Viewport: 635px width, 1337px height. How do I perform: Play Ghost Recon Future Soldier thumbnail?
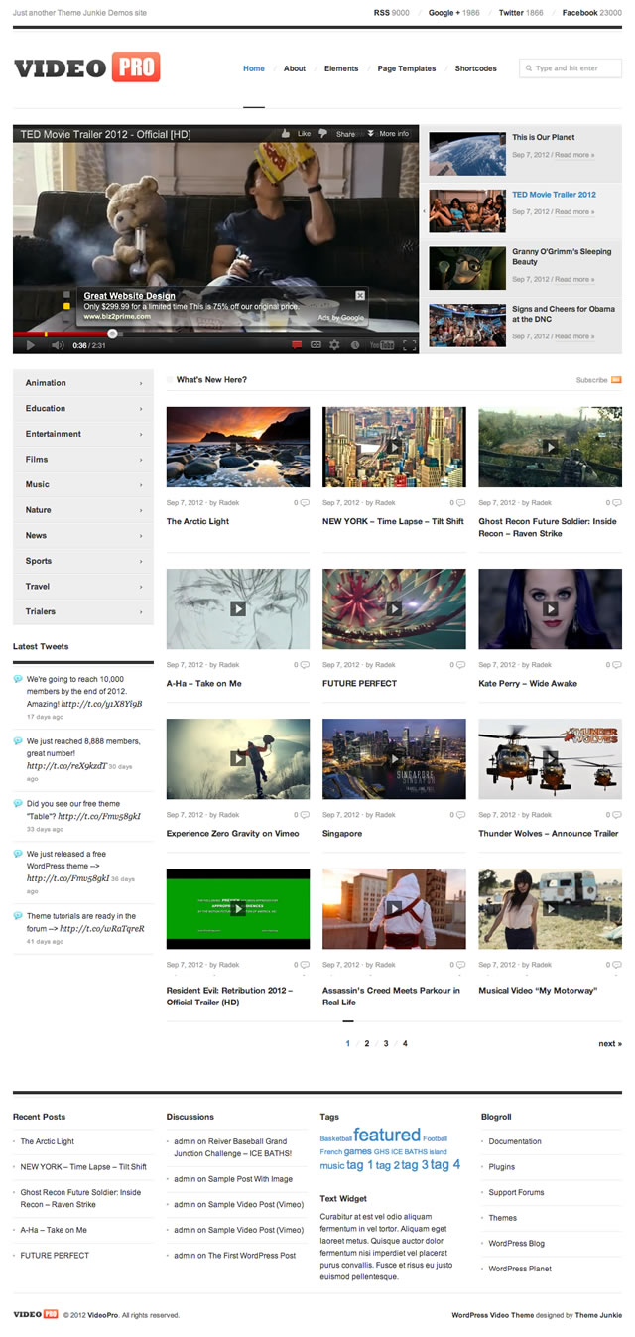[550, 447]
